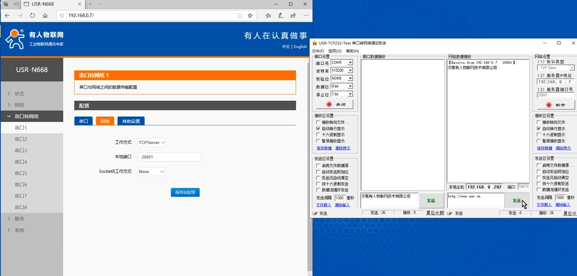Open the 停止位 1 bit dropdown

pos(350,94)
